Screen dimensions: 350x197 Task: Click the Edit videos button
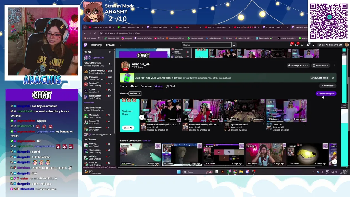click(328, 86)
